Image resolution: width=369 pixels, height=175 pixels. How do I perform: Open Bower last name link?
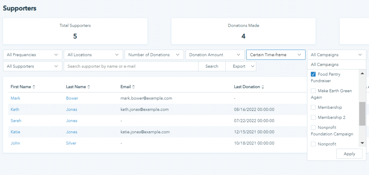(x=72, y=98)
